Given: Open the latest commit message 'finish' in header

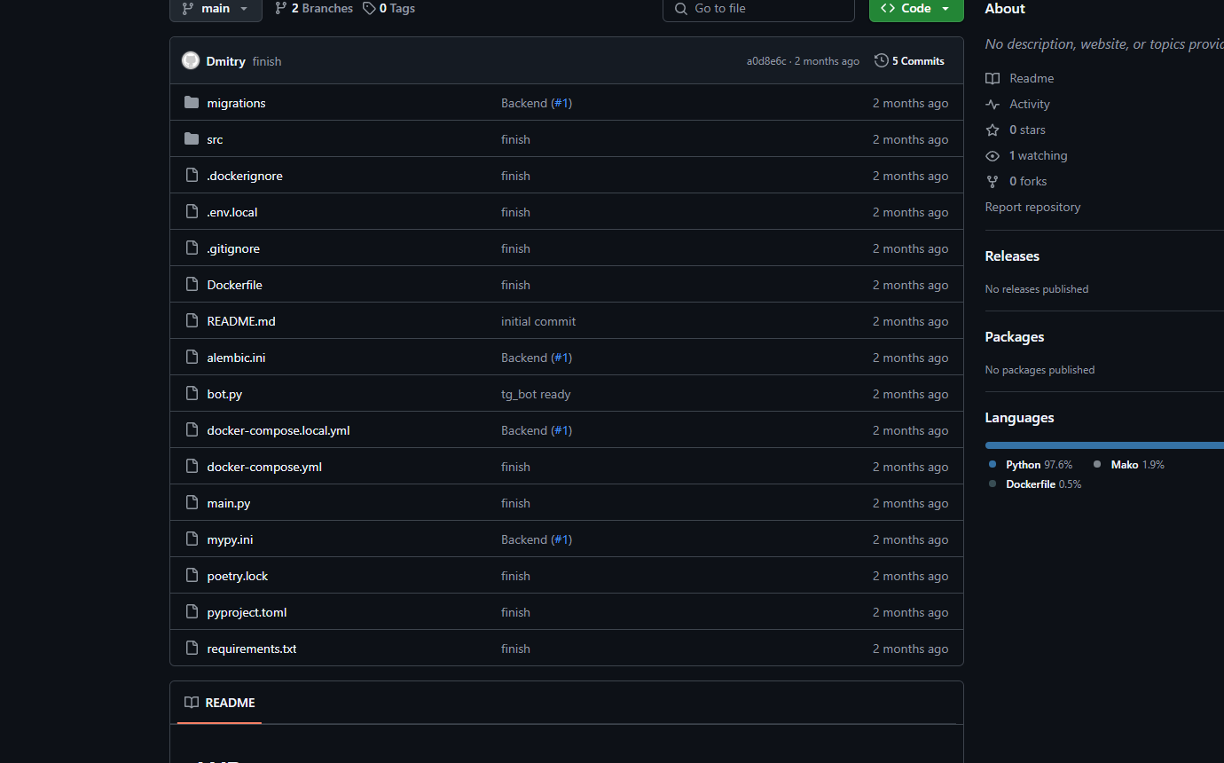Looking at the screenshot, I should point(267,61).
